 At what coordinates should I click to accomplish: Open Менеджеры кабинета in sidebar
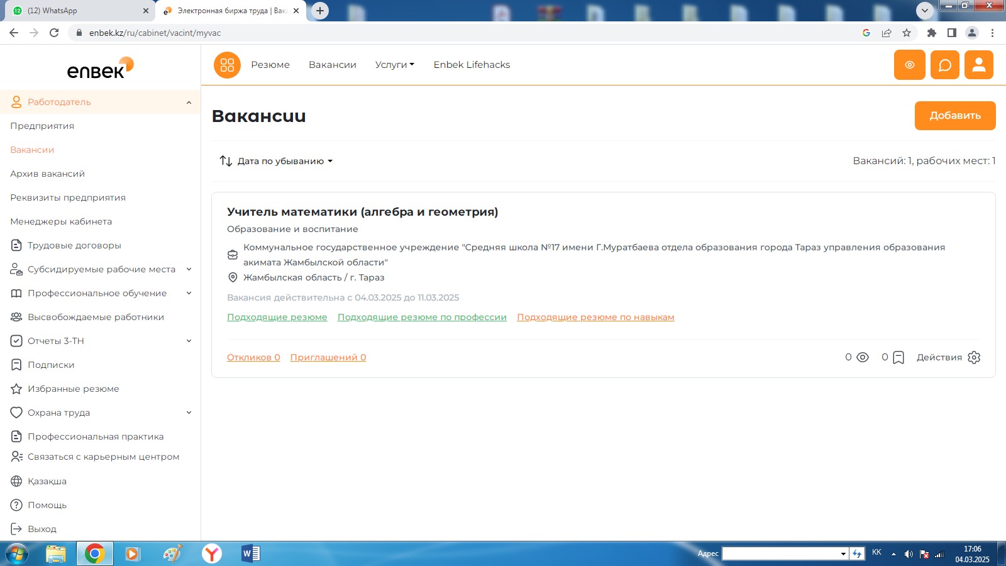coord(61,221)
